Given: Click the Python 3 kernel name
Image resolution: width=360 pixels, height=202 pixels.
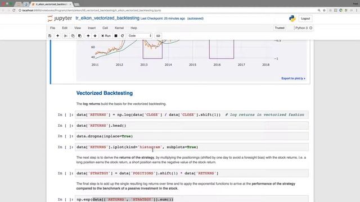Looking at the screenshot, I should (x=301, y=28).
